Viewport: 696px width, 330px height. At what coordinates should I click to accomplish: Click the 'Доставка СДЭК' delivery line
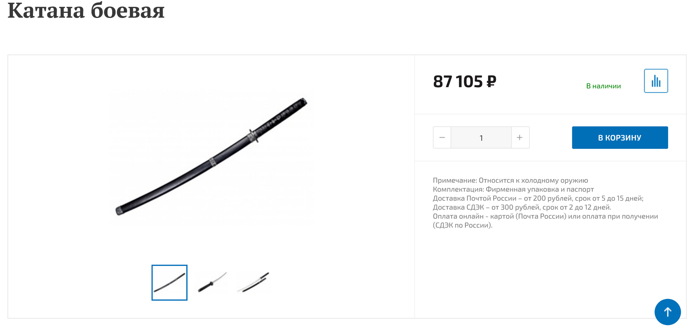[522, 207]
